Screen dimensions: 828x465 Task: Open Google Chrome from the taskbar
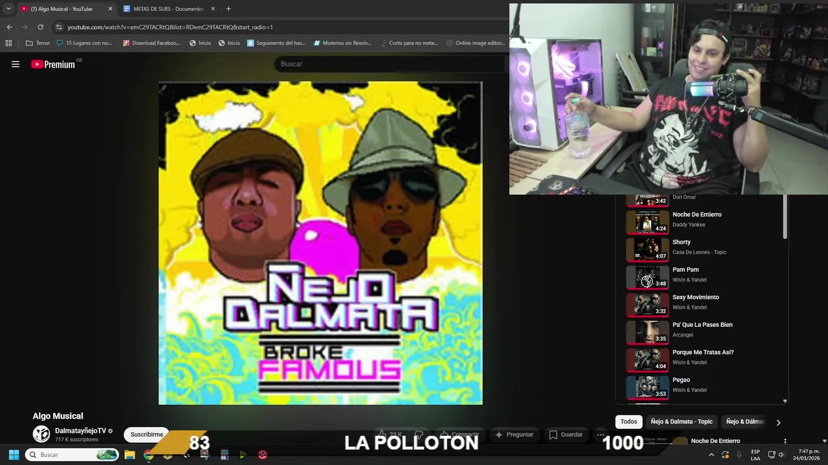(x=149, y=455)
